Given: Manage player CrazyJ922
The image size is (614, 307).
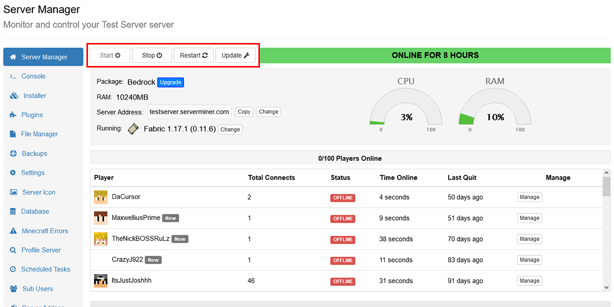Looking at the screenshot, I should pyautogui.click(x=529, y=260).
